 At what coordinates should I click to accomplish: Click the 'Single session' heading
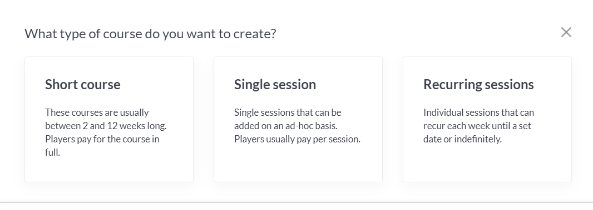point(275,84)
